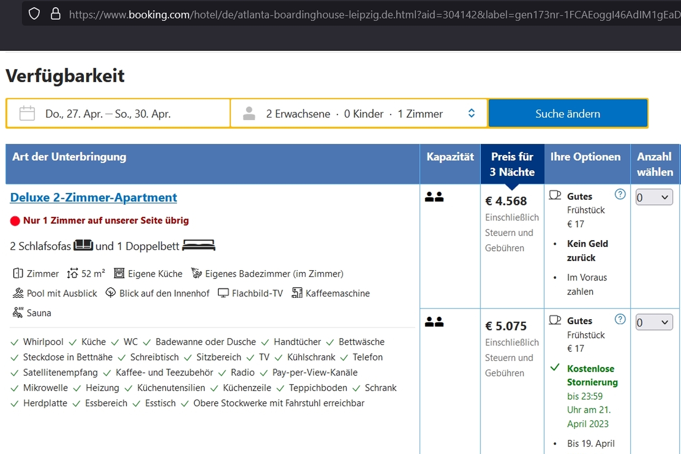Image resolution: width=681 pixels, height=454 pixels.
Task: Click the Flachbild-TV icon
Action: (x=223, y=293)
